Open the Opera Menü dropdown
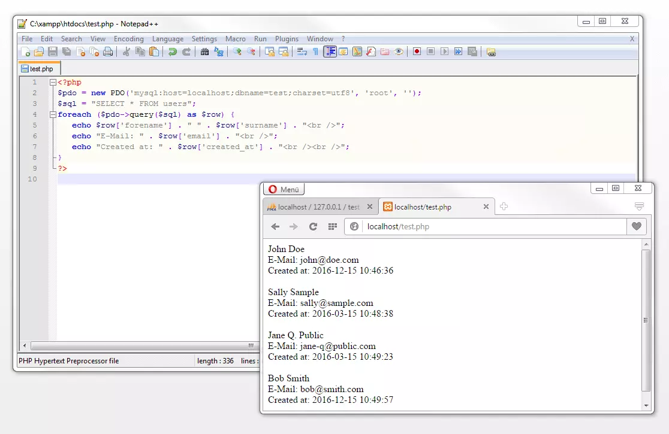The width and height of the screenshot is (669, 434). [283, 189]
